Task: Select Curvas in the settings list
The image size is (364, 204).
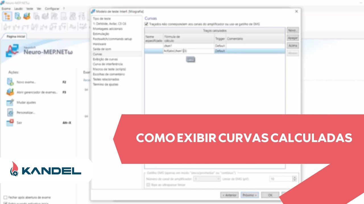Action: (98, 54)
